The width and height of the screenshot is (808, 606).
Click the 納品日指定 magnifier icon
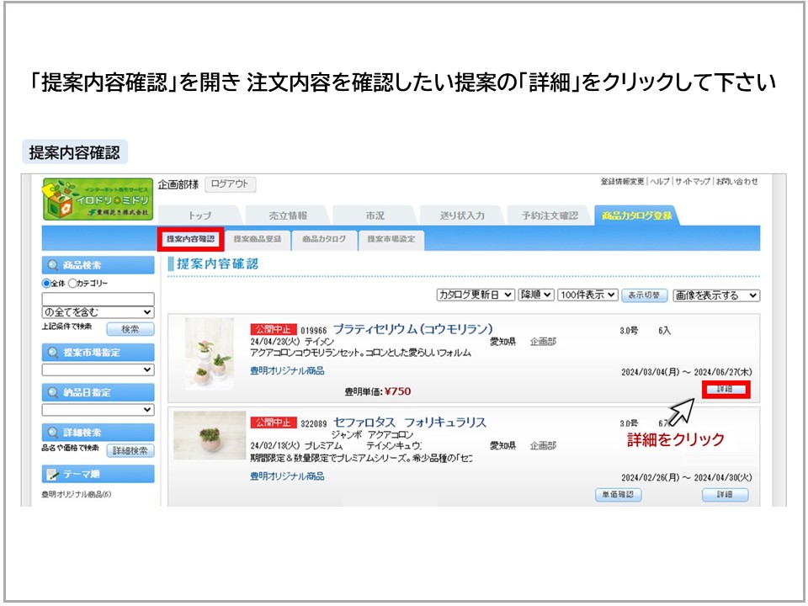coord(55,392)
